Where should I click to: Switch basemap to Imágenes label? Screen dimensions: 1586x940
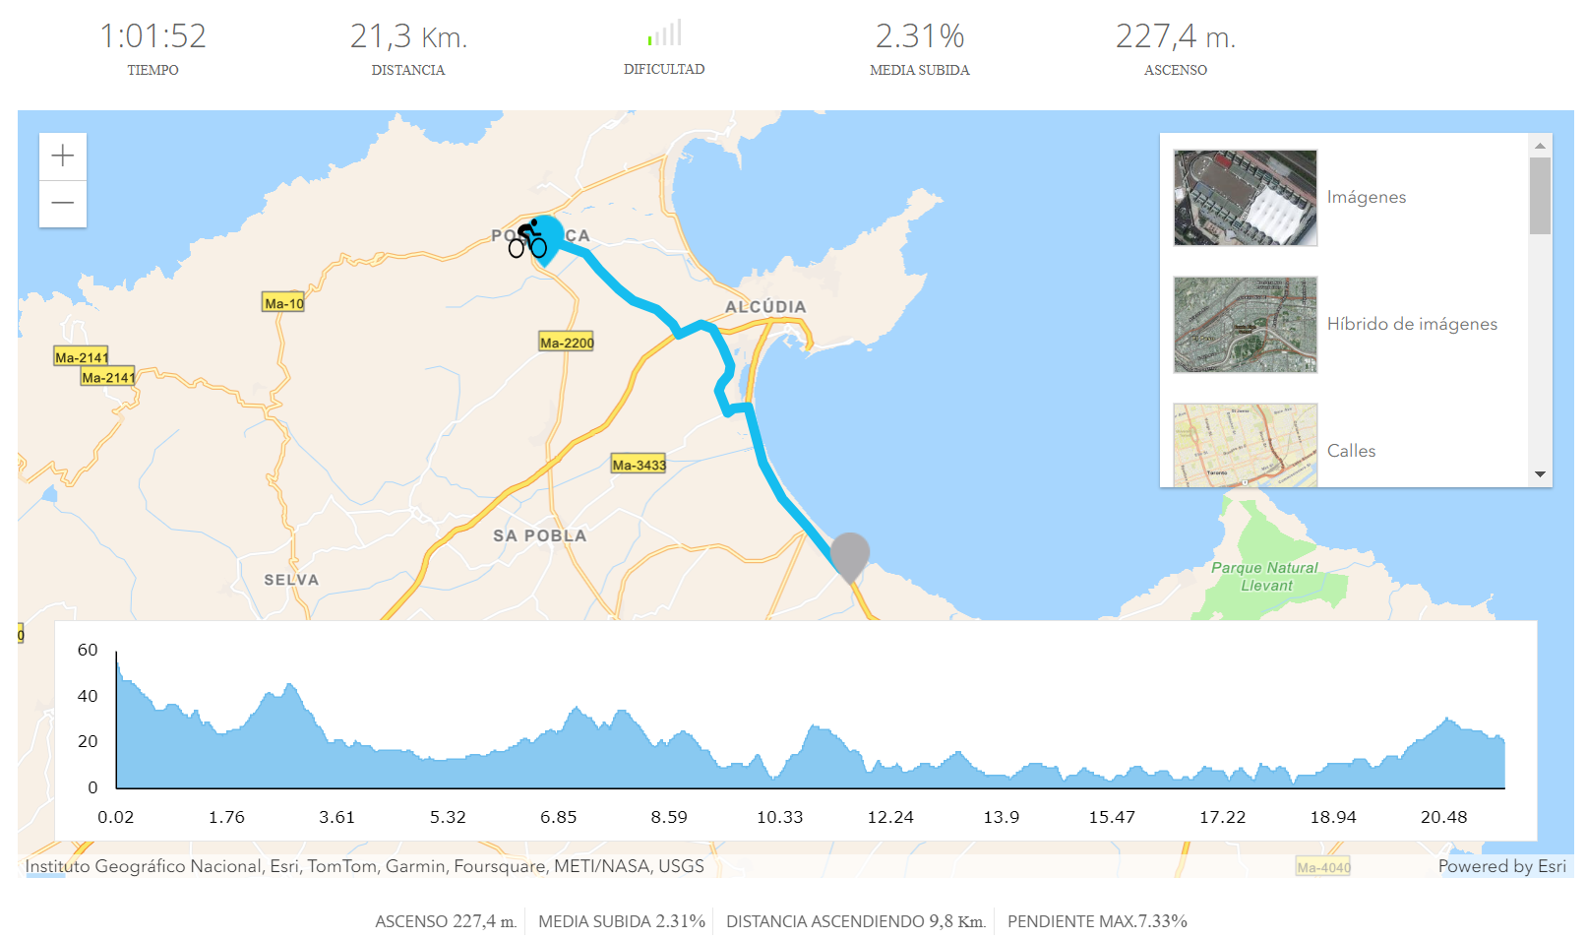click(1366, 197)
